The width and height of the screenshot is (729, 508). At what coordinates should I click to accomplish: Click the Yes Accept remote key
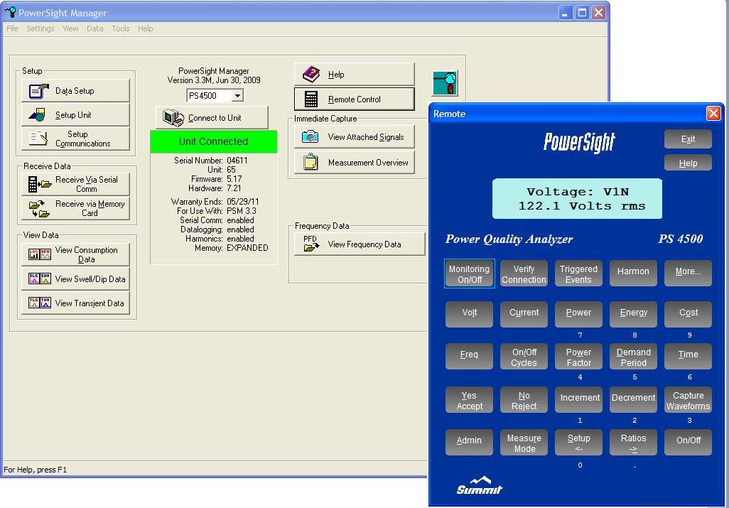point(469,400)
